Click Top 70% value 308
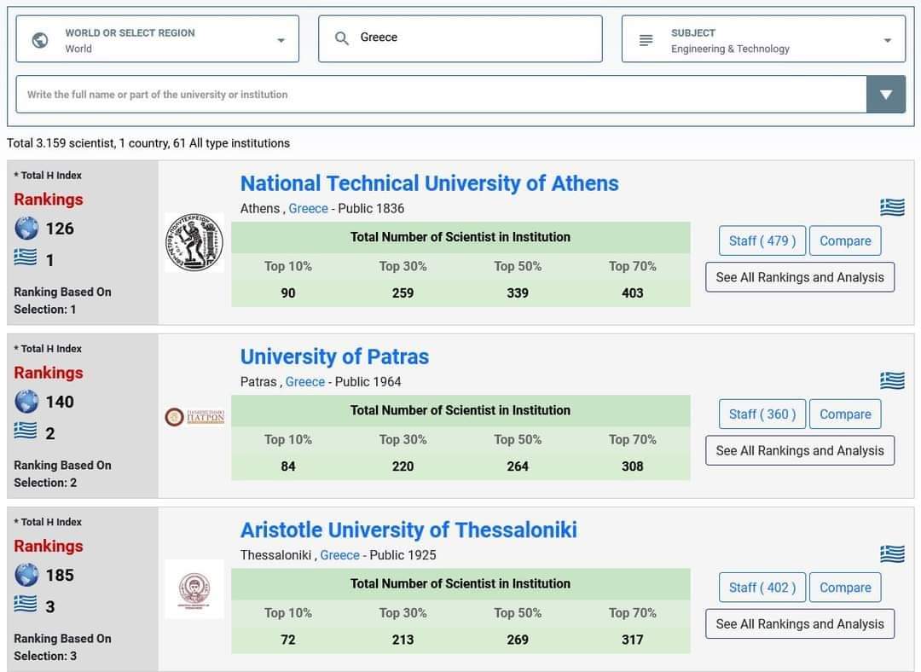This screenshot has height=672, width=921. [633, 466]
